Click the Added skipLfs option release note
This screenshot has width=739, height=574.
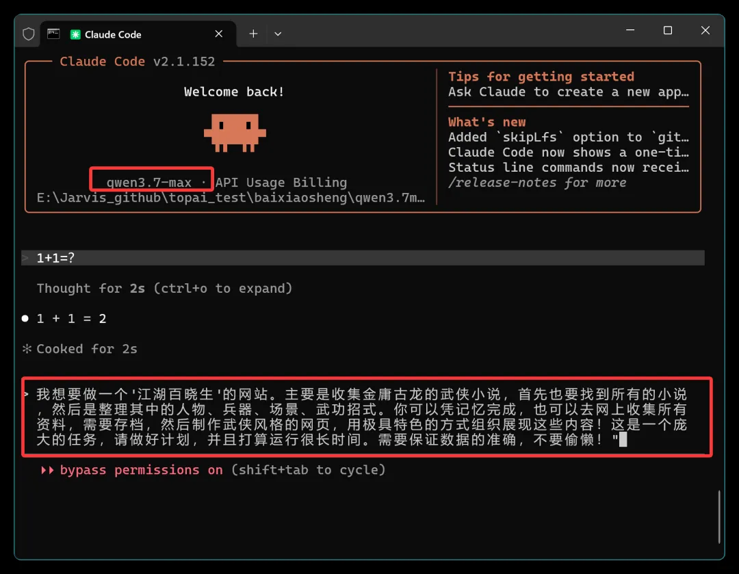coord(569,137)
